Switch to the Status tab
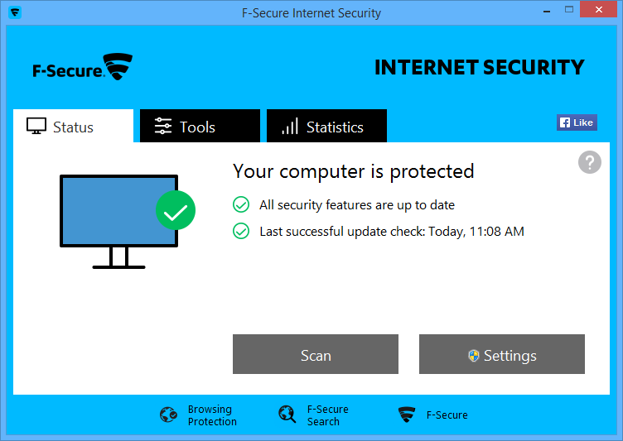 click(x=73, y=127)
